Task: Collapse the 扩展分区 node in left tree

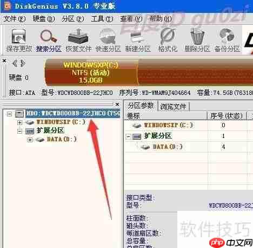Action: [19, 131]
